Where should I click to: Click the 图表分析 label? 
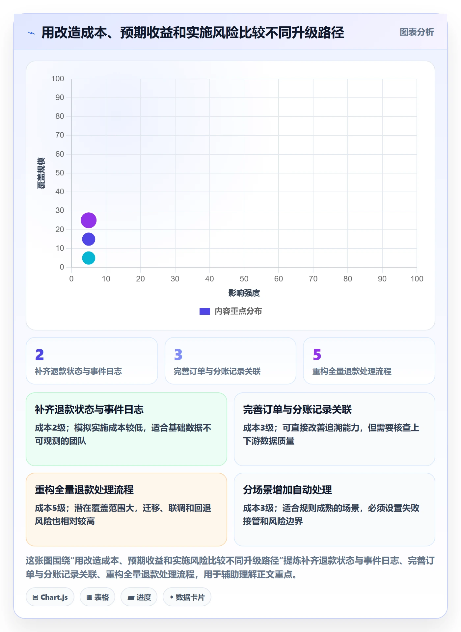[417, 32]
